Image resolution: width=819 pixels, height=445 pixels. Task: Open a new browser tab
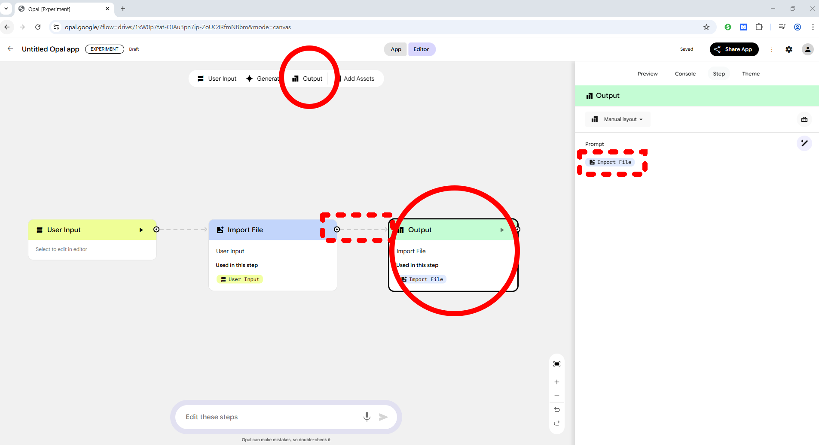coord(123,9)
